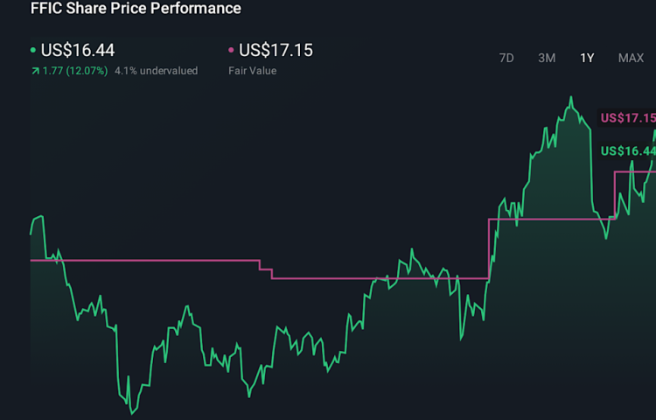Click the highest peak of the green price line

tap(571, 97)
